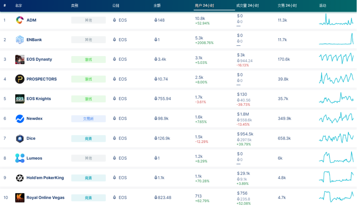Click the Dice activity sparkline chart

(336, 138)
